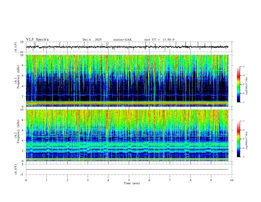Screen dimensions: 261x202
Task: Click the ch.1 colorbar log(PSD) label
Action: click(x=247, y=86)
